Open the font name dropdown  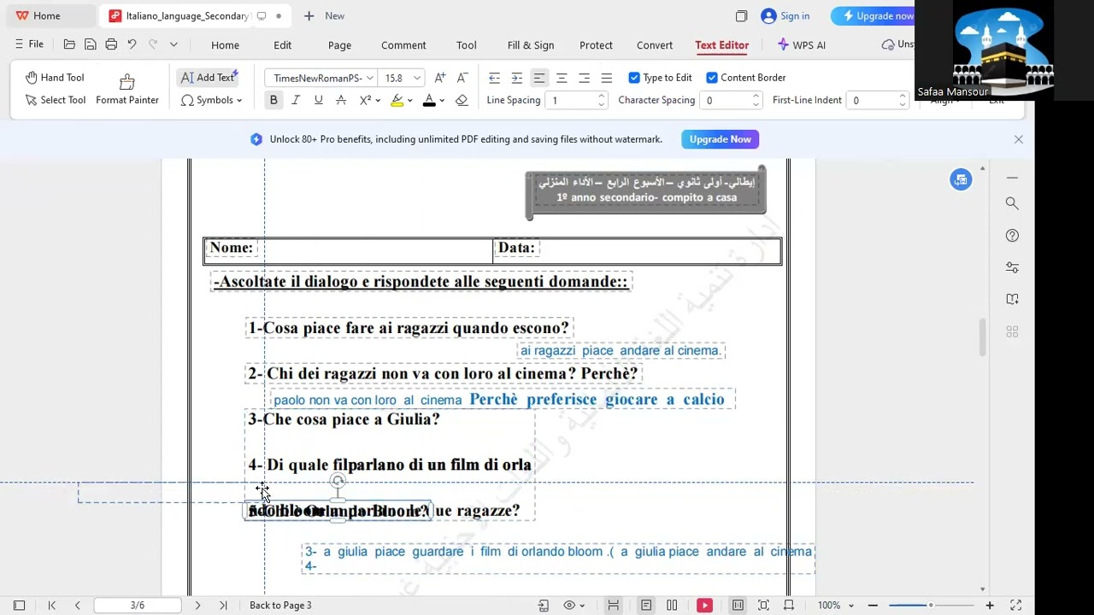coord(370,78)
